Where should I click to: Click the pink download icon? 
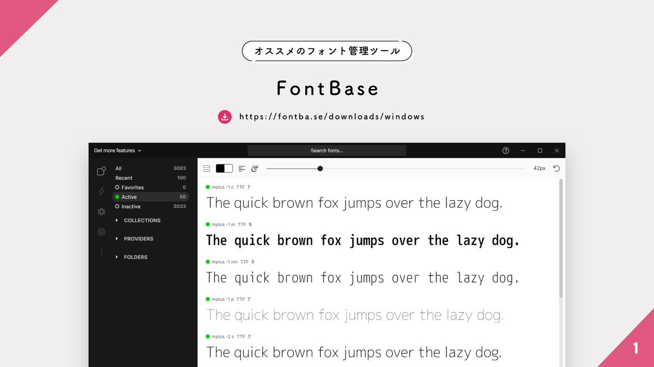(x=225, y=117)
